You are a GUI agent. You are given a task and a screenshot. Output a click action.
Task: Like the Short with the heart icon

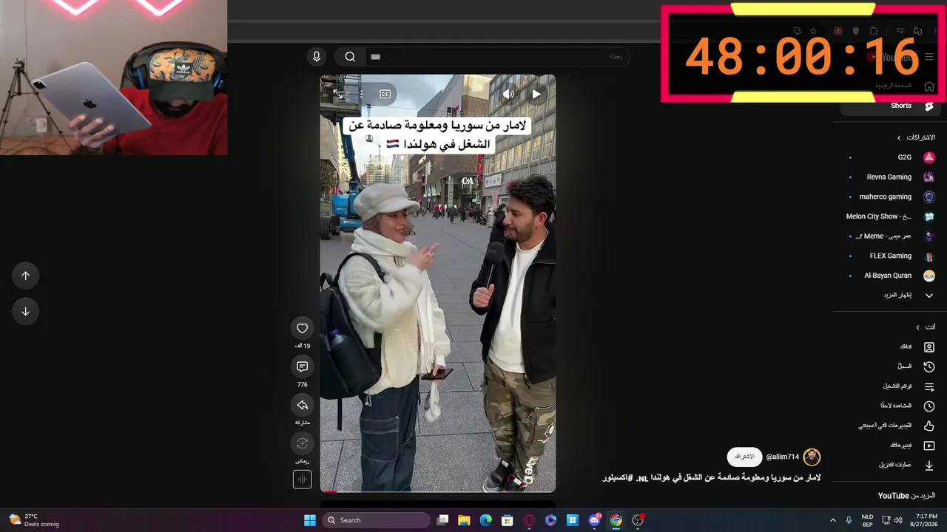(302, 328)
